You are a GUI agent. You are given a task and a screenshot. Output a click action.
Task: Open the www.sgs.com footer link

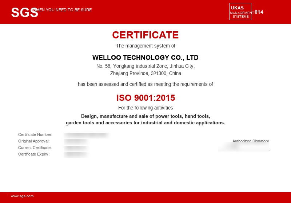coord(22,196)
